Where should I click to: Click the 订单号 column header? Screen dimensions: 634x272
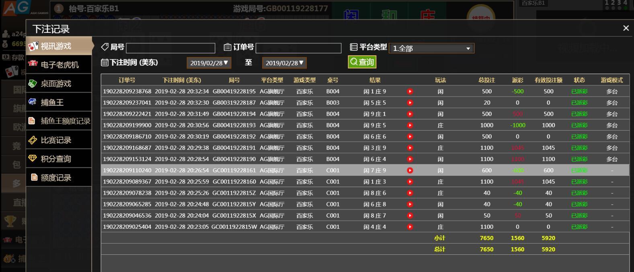pyautogui.click(x=127, y=80)
